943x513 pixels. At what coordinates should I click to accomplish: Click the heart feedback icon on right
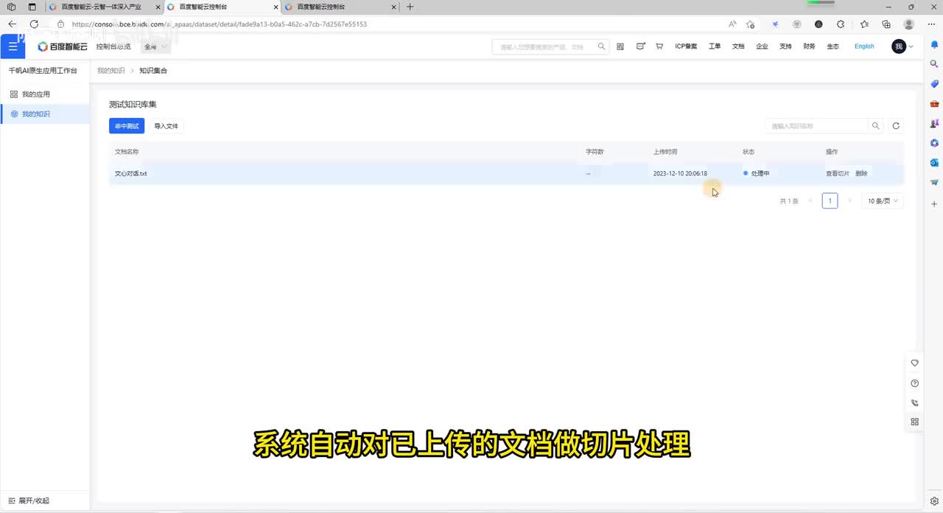click(x=915, y=363)
